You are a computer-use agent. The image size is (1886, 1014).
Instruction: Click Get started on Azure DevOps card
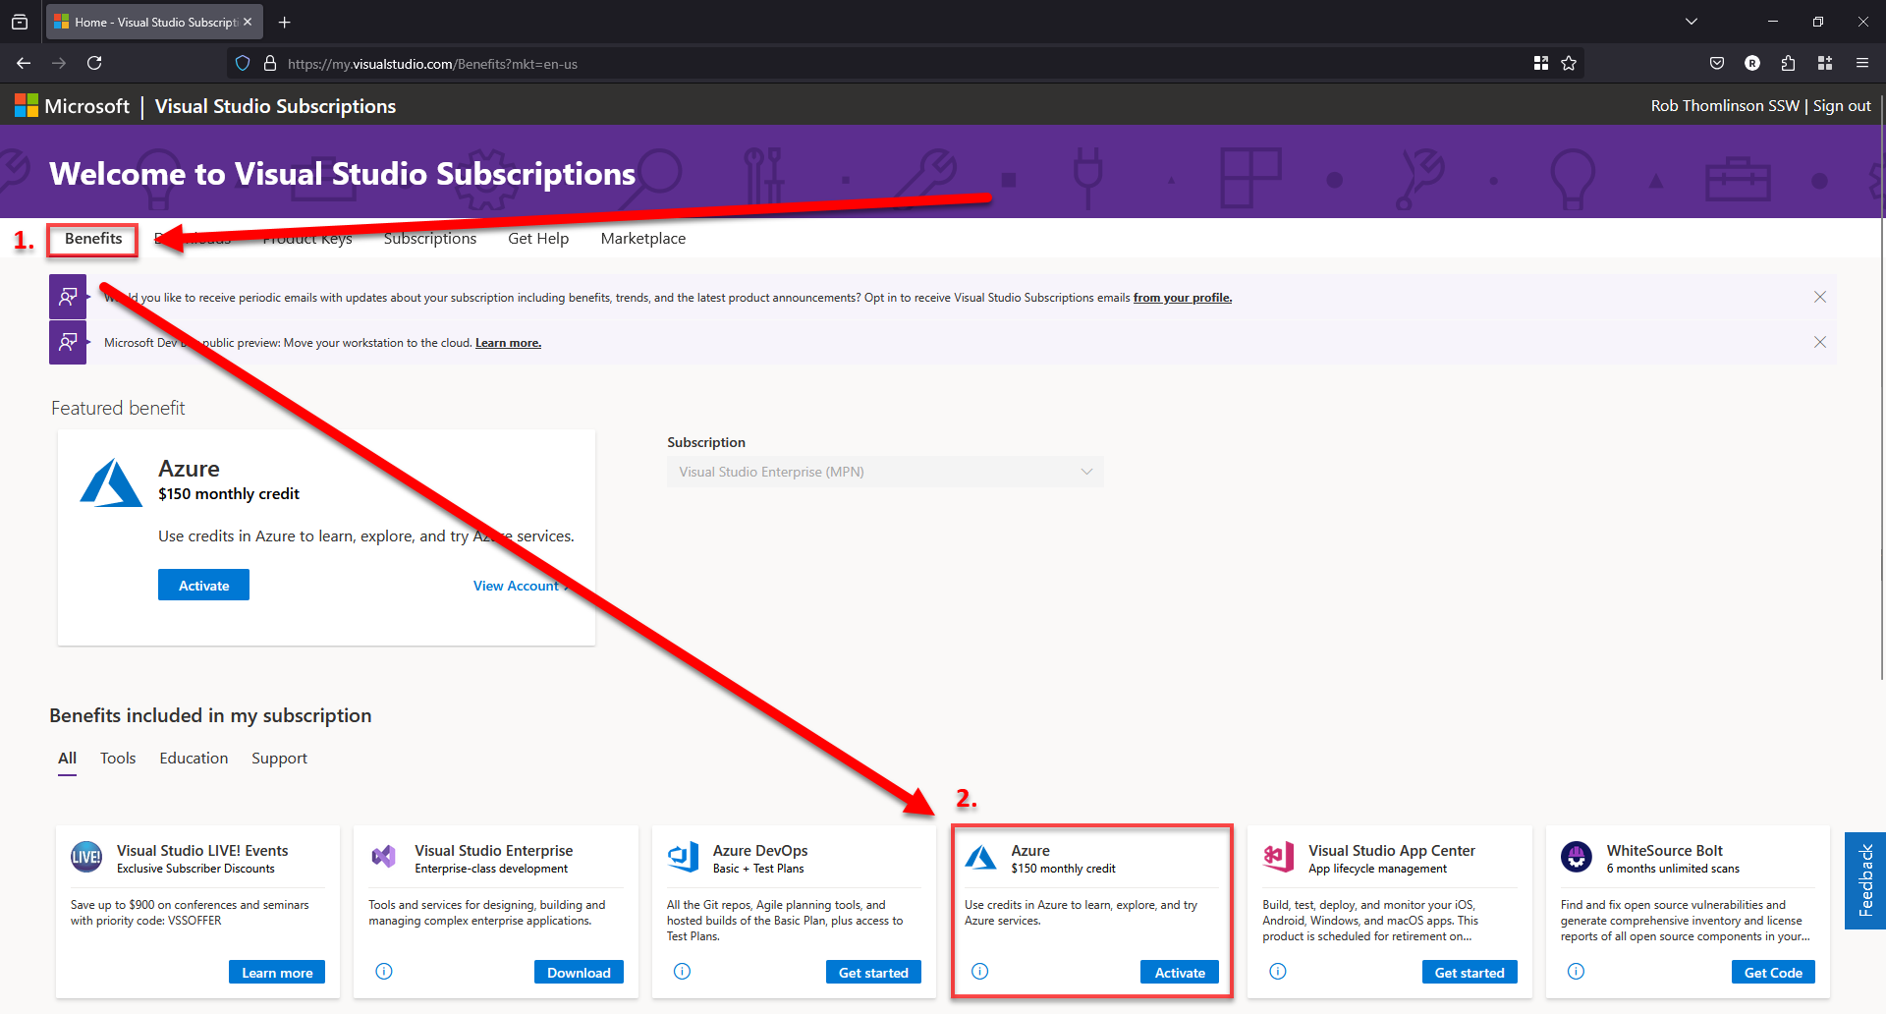pyautogui.click(x=873, y=972)
